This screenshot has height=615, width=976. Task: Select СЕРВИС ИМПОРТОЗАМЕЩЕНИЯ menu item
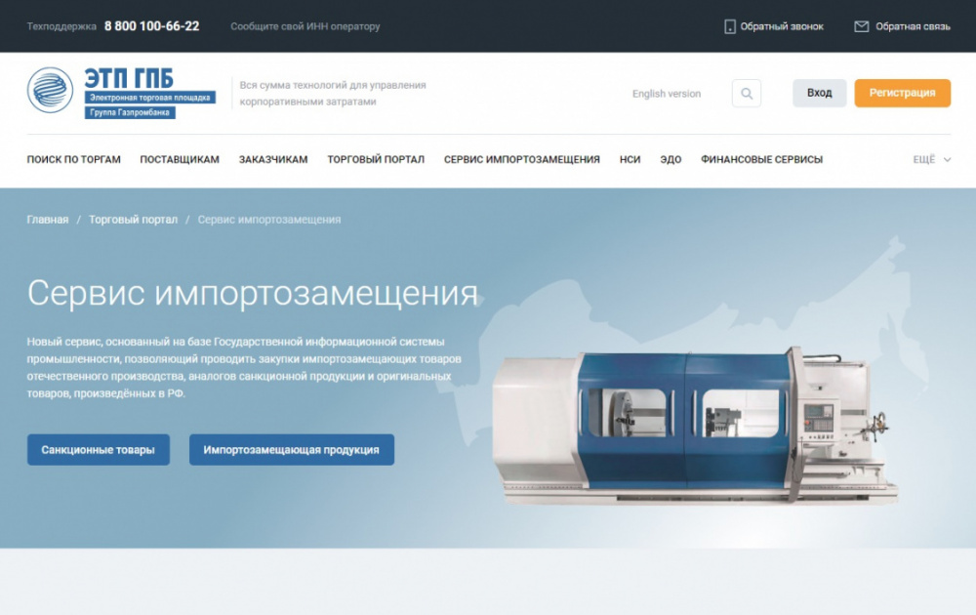click(521, 159)
